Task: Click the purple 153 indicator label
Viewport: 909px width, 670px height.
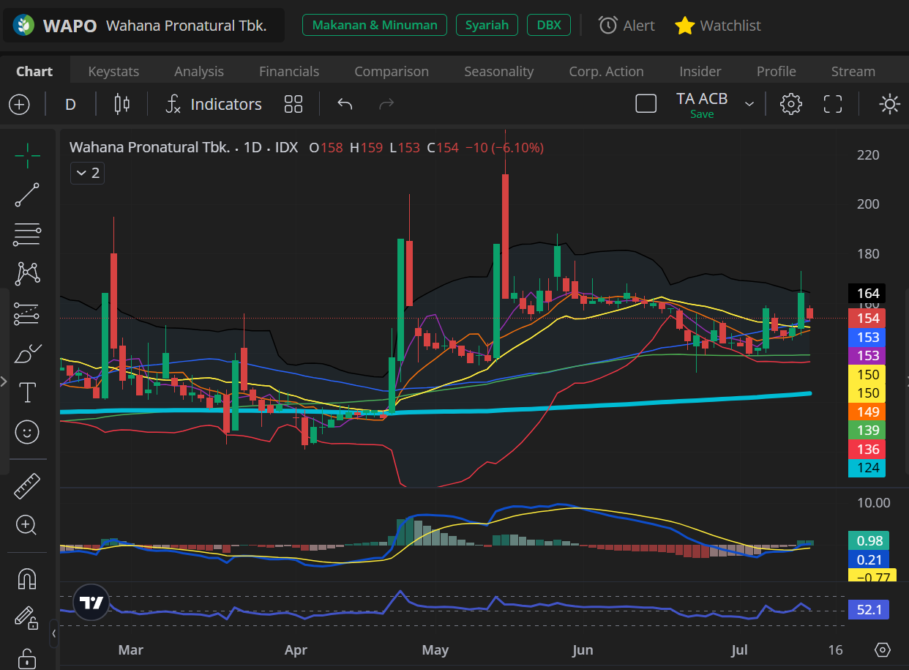Action: pos(867,355)
